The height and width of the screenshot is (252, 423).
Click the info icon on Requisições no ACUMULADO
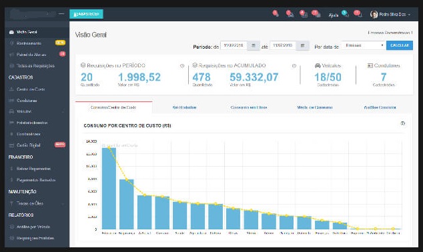(x=294, y=66)
